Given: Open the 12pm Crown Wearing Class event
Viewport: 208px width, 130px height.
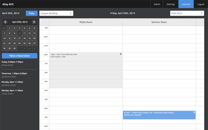Looking at the screenshot, I should pyautogui.click(x=86, y=70).
